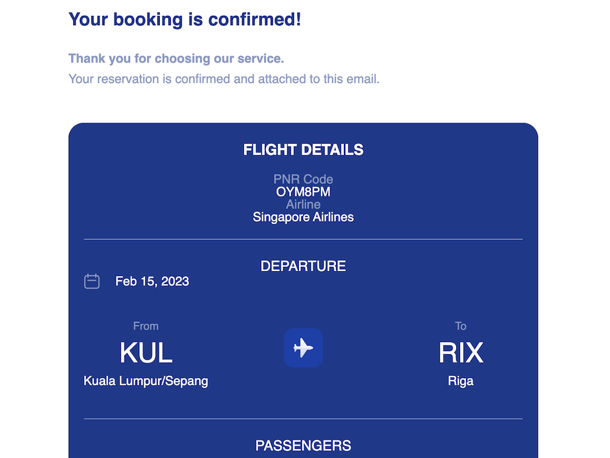This screenshot has height=458, width=610.
Task: Click the 'From' label
Action: coord(146,326)
